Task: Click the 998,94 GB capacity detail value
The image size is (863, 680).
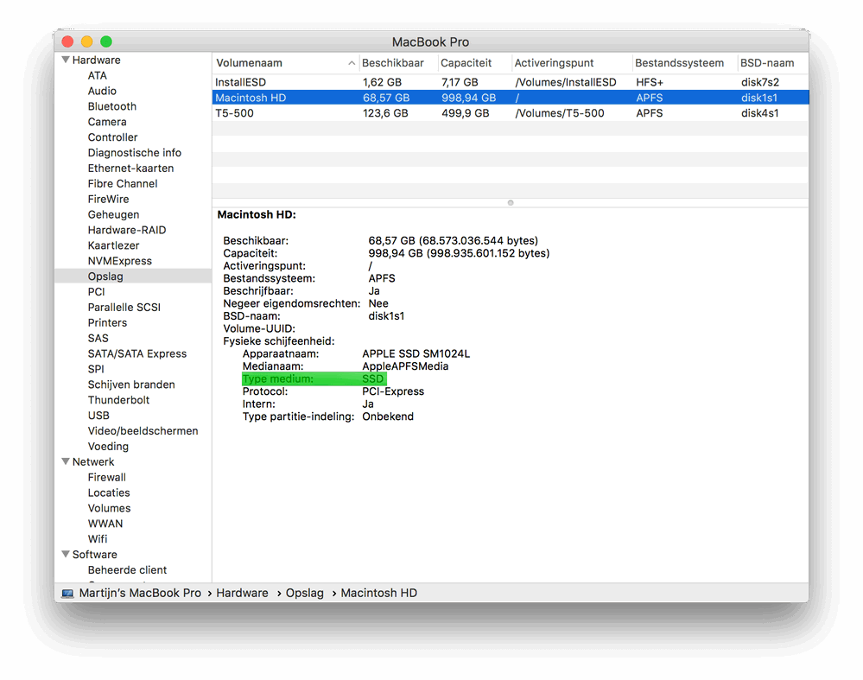Action: (x=459, y=253)
